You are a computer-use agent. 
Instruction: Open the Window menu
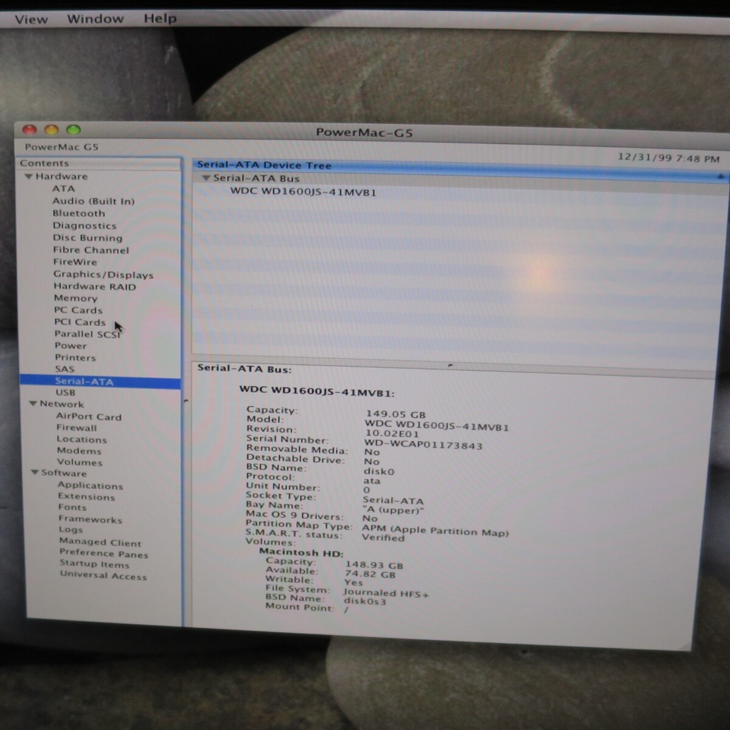click(x=95, y=19)
